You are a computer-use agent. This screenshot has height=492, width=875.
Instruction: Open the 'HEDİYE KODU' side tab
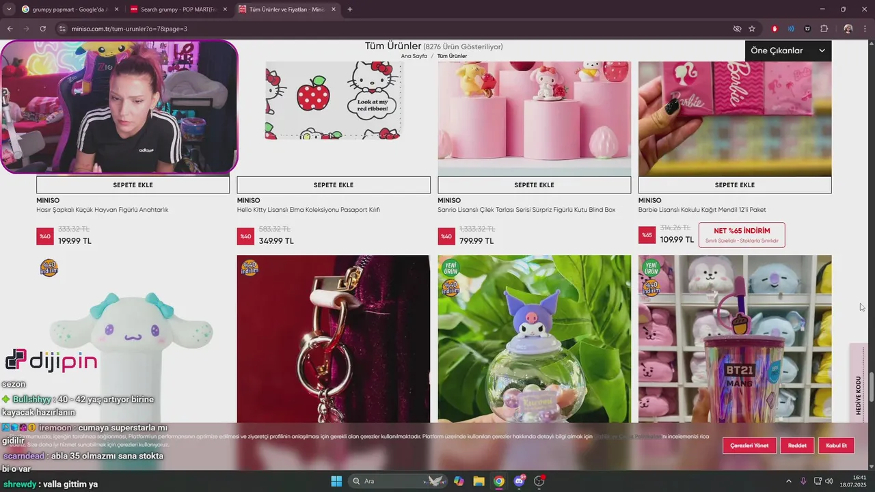click(x=858, y=395)
